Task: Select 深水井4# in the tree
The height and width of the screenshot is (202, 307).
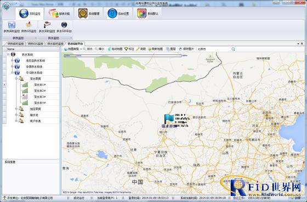Action: [x=40, y=103]
